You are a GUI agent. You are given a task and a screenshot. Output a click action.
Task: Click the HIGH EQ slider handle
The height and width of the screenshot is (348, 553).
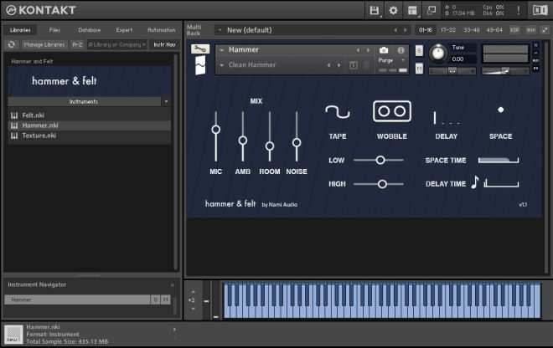(382, 184)
